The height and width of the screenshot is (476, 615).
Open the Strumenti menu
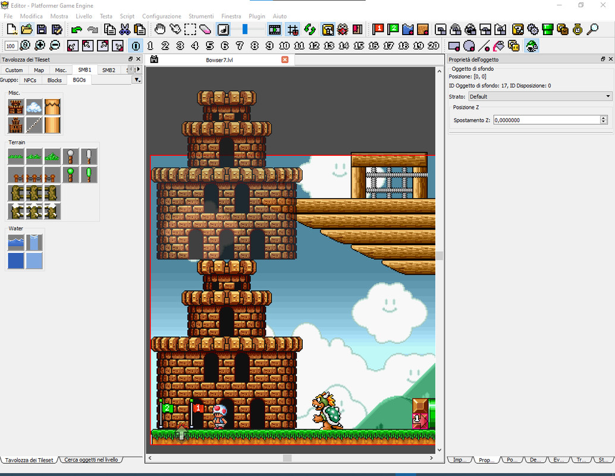point(201,16)
